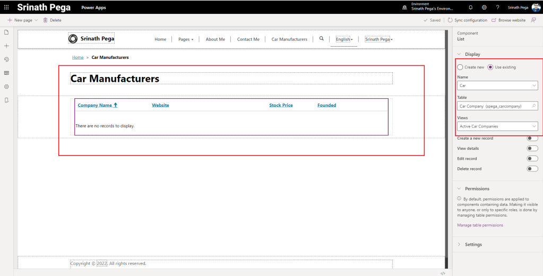Image resolution: width=543 pixels, height=276 pixels.
Task: Open the sidebar Settings gear icon
Action: point(6,87)
